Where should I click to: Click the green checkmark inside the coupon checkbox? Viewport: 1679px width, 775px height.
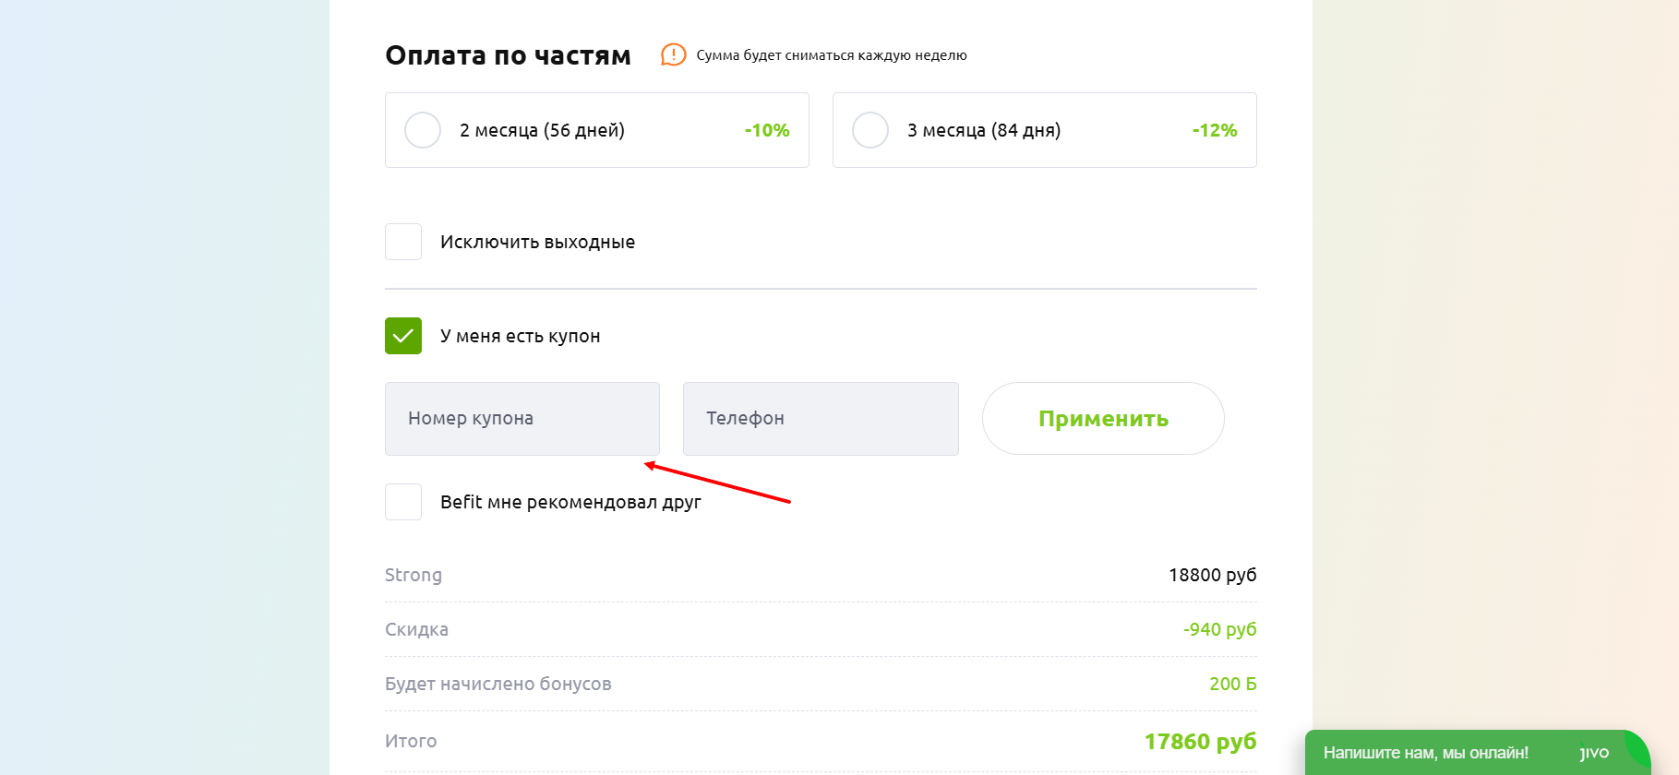click(x=402, y=336)
